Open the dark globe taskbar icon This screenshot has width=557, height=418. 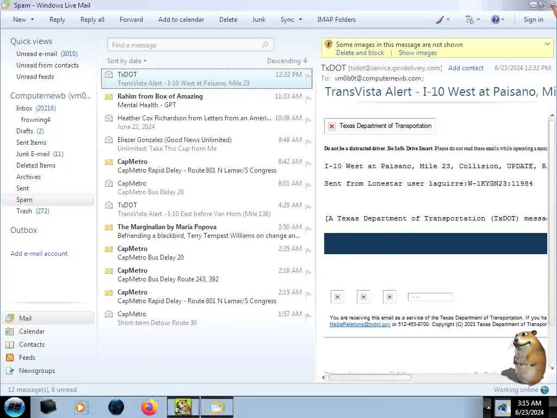tap(116, 407)
